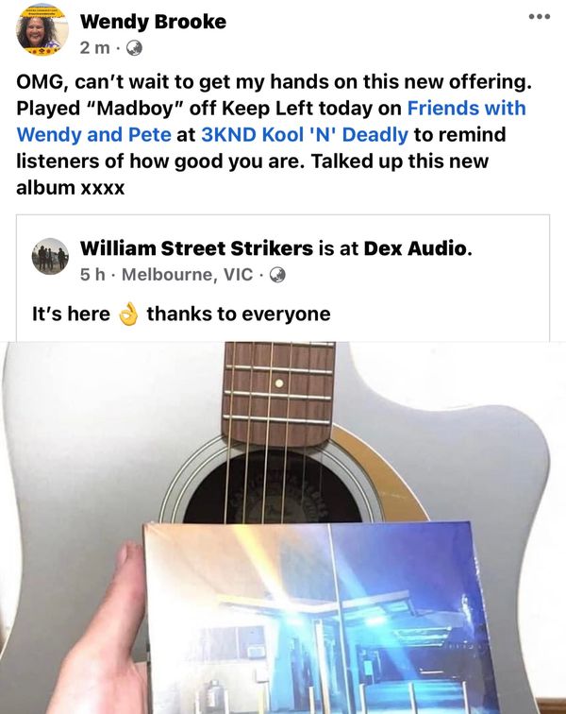
Task: Click the William Street Strikers avatar
Action: click(50, 256)
